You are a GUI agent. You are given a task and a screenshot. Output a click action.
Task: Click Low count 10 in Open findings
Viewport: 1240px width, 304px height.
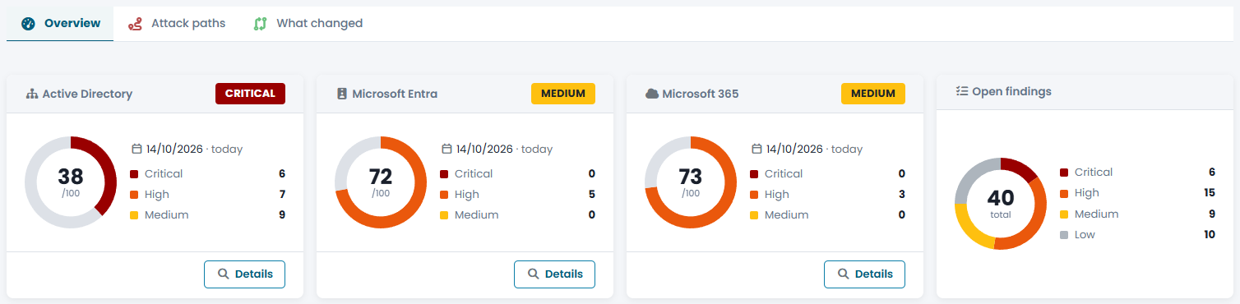tap(1209, 235)
